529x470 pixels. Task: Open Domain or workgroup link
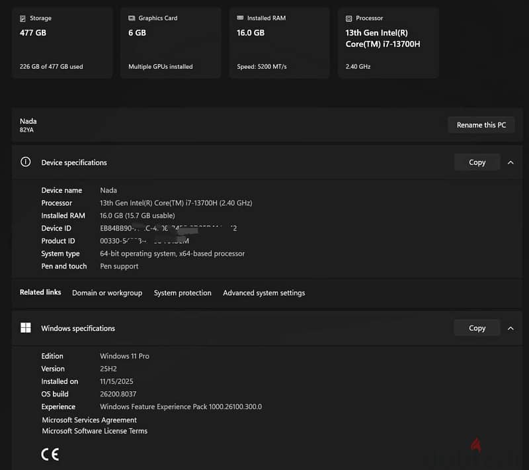point(107,293)
